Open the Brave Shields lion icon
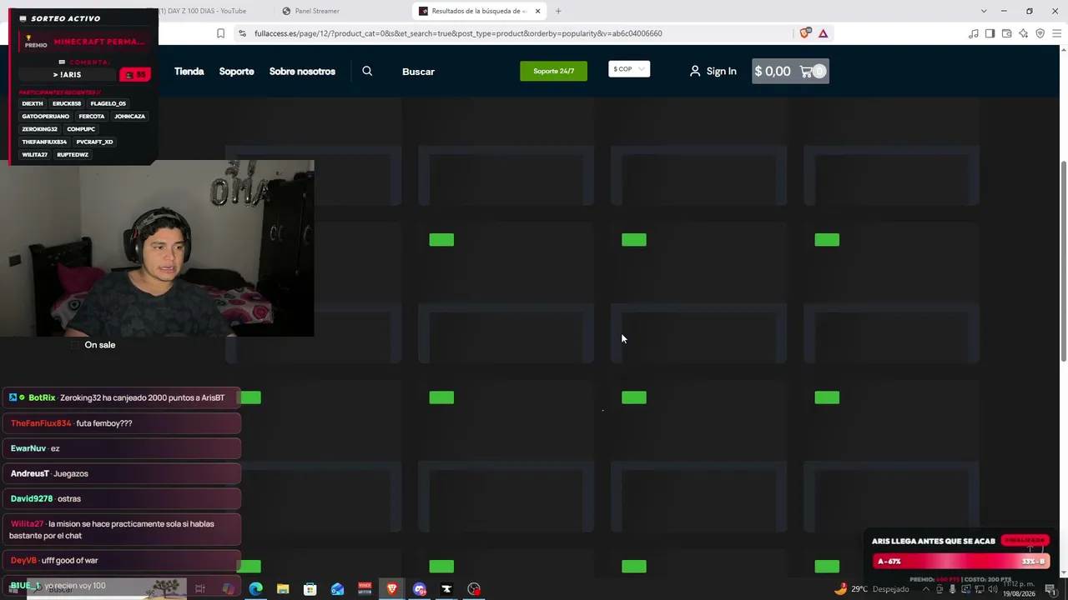The width and height of the screenshot is (1068, 600). pos(804,33)
